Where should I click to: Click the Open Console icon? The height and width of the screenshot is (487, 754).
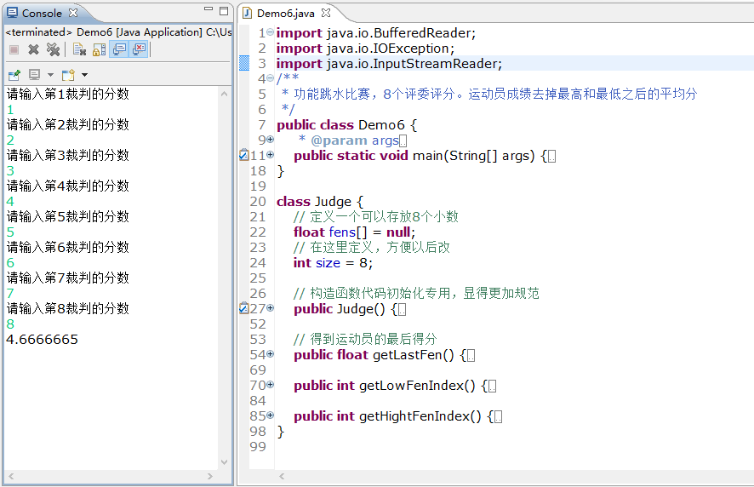pyautogui.click(x=68, y=75)
